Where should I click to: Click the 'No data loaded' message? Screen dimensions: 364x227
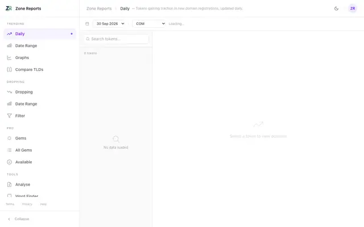coord(115,148)
